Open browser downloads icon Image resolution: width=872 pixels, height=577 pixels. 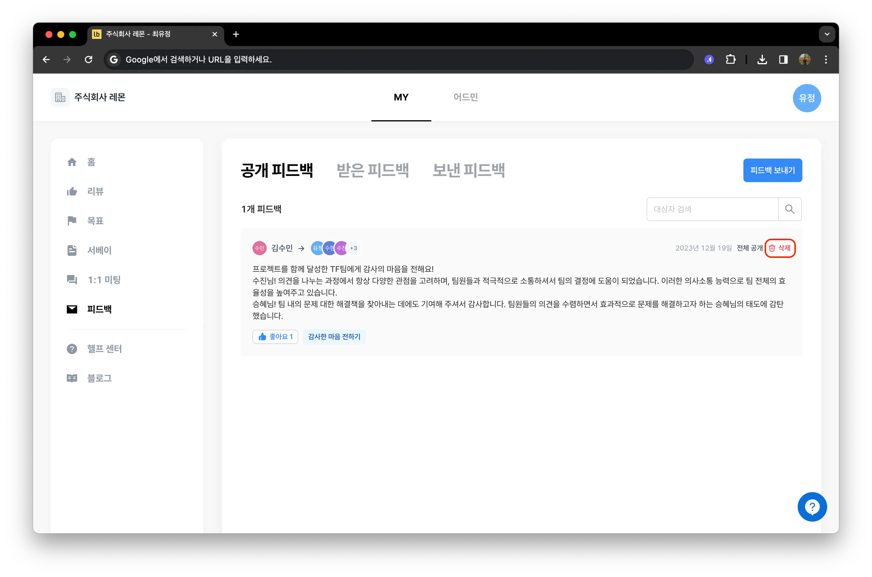(x=762, y=59)
